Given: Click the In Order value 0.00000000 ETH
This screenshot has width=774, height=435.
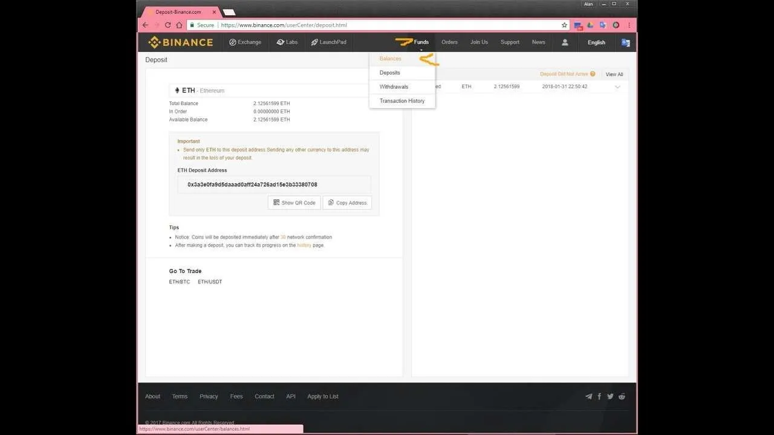Looking at the screenshot, I should 272,112.
